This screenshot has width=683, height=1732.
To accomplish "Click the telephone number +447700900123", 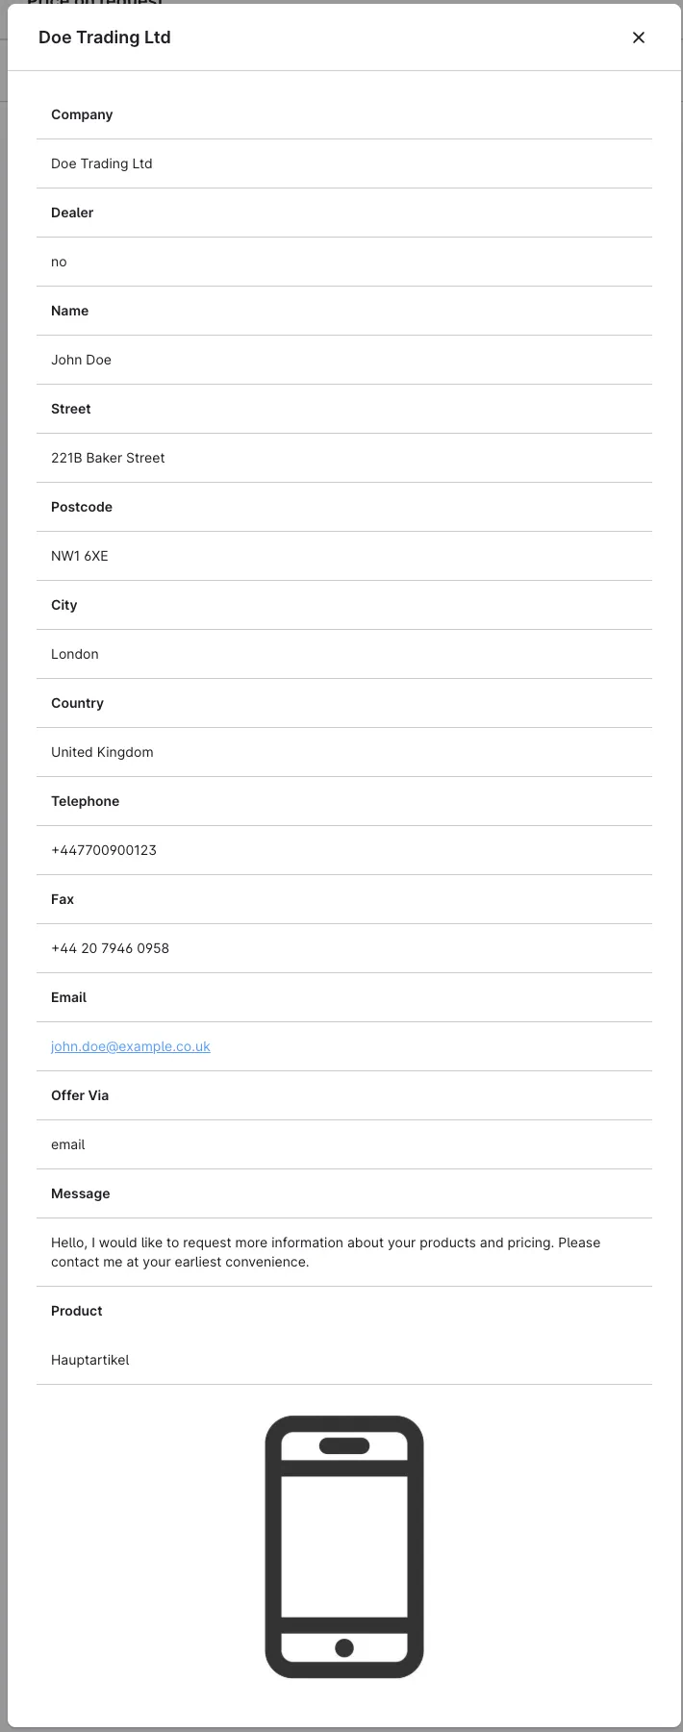I will point(104,850).
